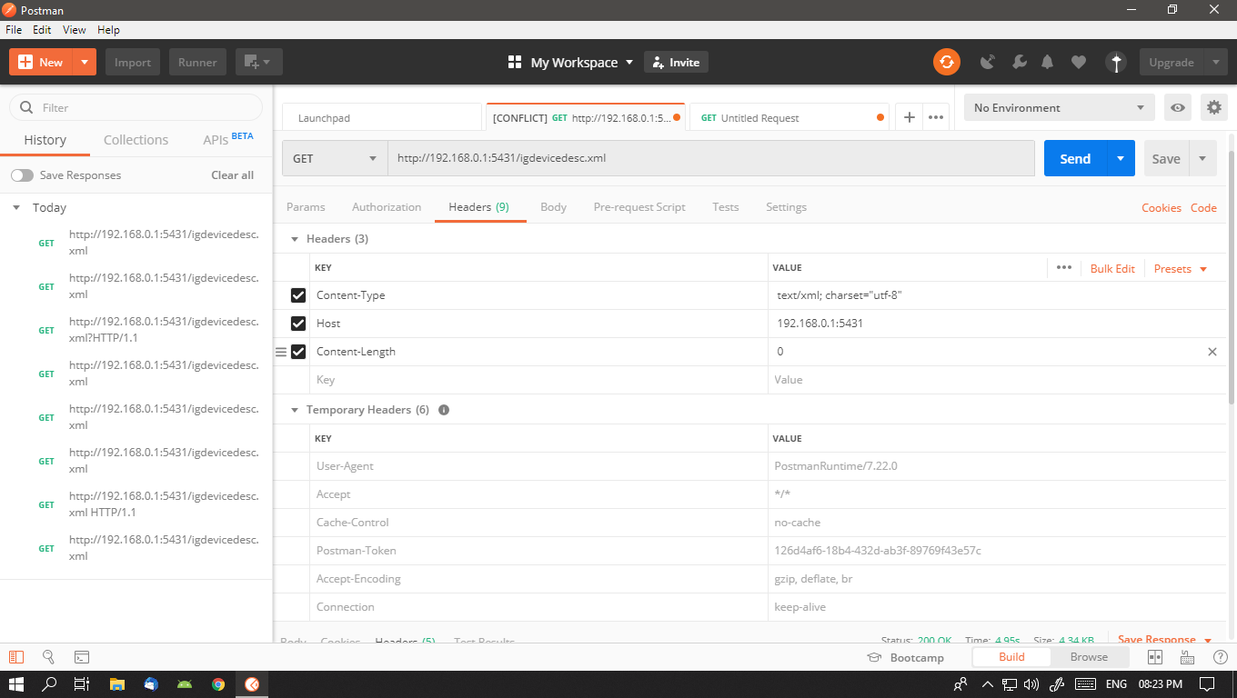Viewport: 1237px width, 698px height.
Task: Open the notifications bell
Action: tap(1048, 62)
